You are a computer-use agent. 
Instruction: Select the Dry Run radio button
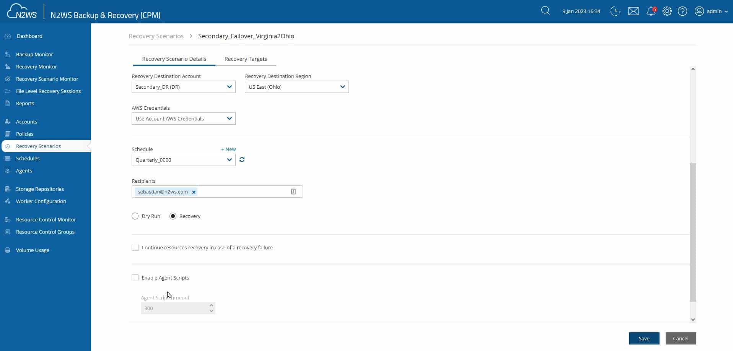pos(135,216)
